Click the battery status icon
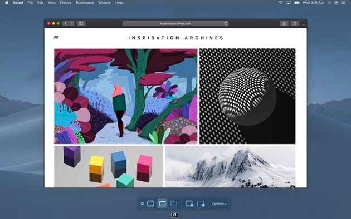Screen dimensions: 351x219 point(297,3)
